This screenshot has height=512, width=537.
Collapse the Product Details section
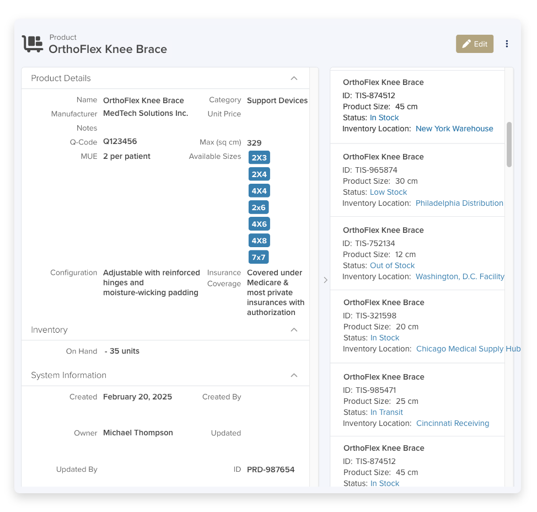(294, 78)
